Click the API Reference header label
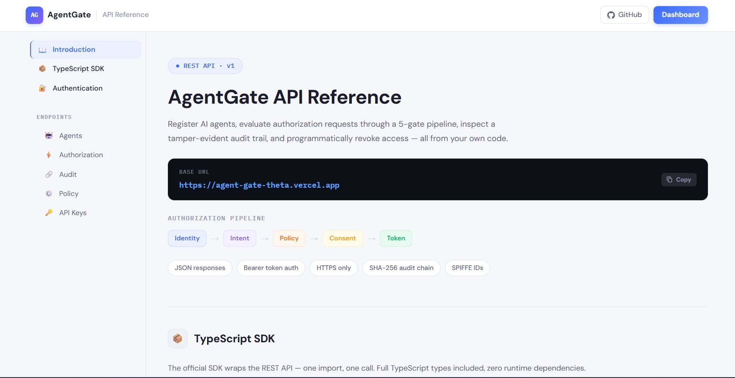This screenshot has width=735, height=378. pyautogui.click(x=126, y=15)
